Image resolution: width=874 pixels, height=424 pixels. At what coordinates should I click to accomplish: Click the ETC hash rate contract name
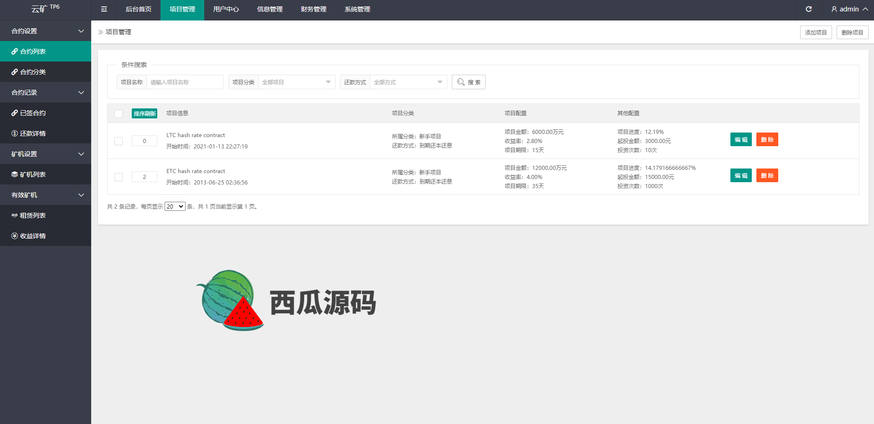click(196, 171)
